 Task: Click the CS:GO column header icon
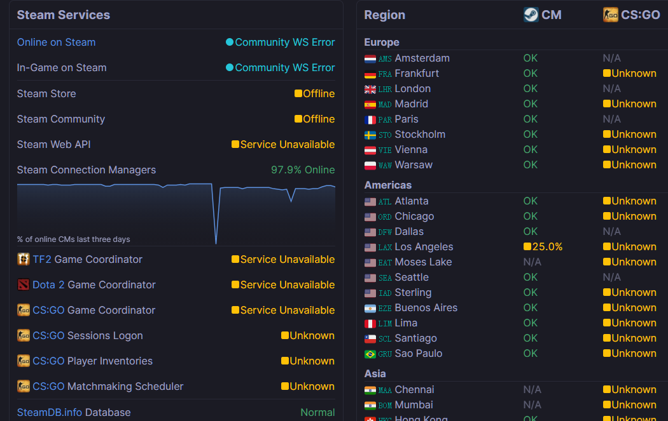coord(610,15)
